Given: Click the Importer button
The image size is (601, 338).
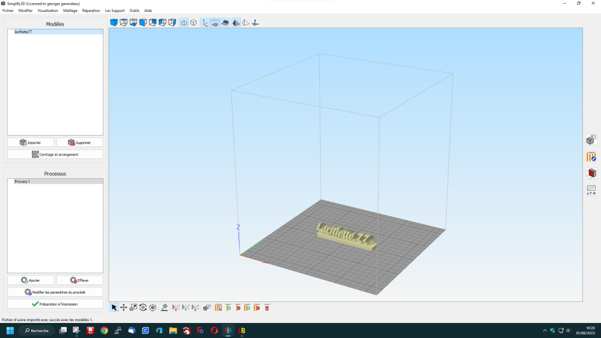Looking at the screenshot, I should (31, 143).
